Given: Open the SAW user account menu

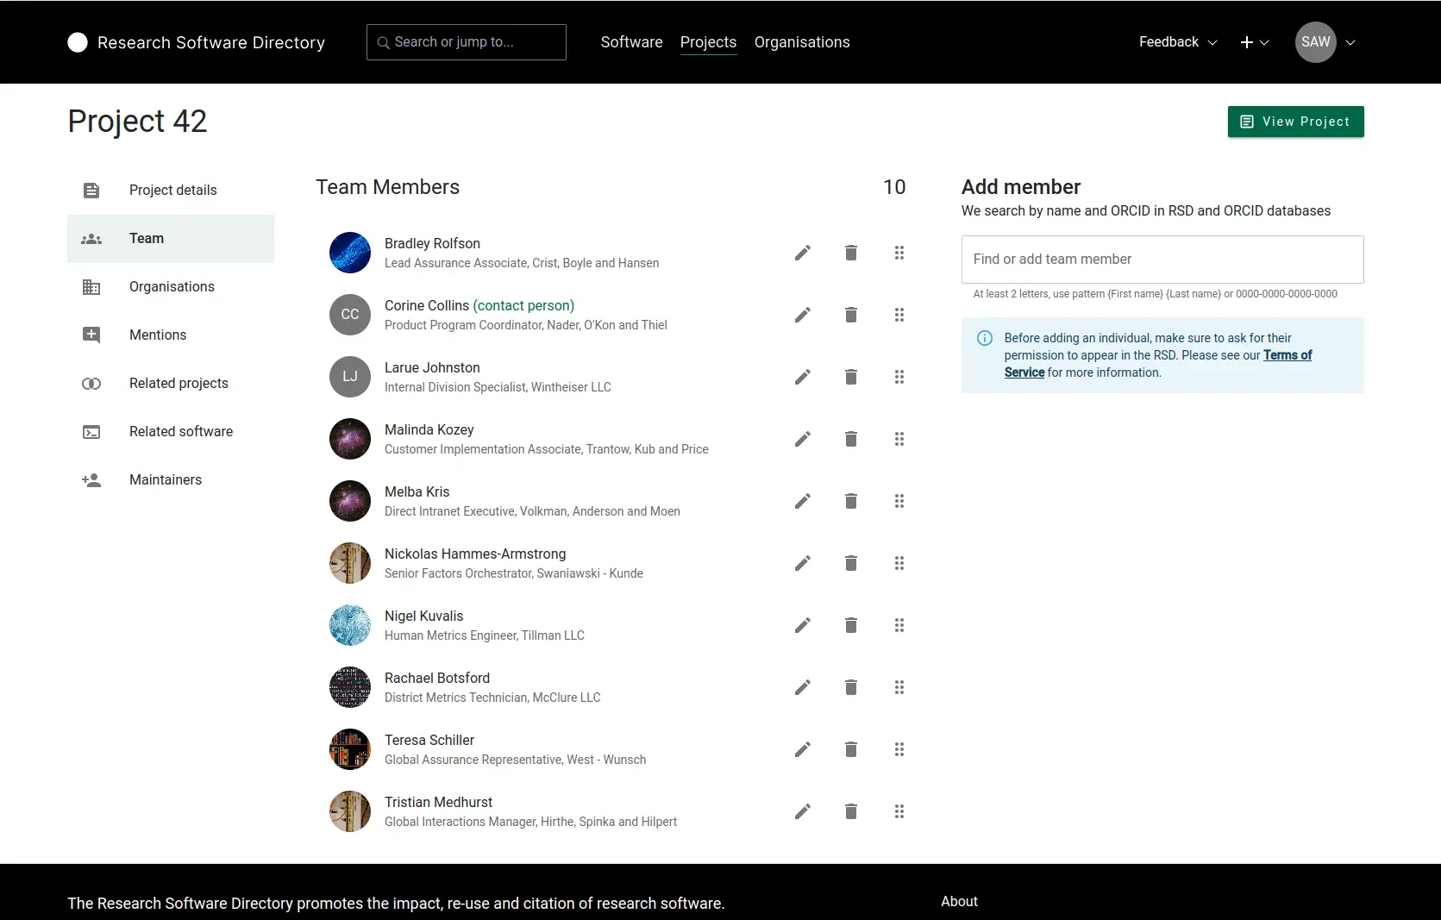Looking at the screenshot, I should 1325,42.
